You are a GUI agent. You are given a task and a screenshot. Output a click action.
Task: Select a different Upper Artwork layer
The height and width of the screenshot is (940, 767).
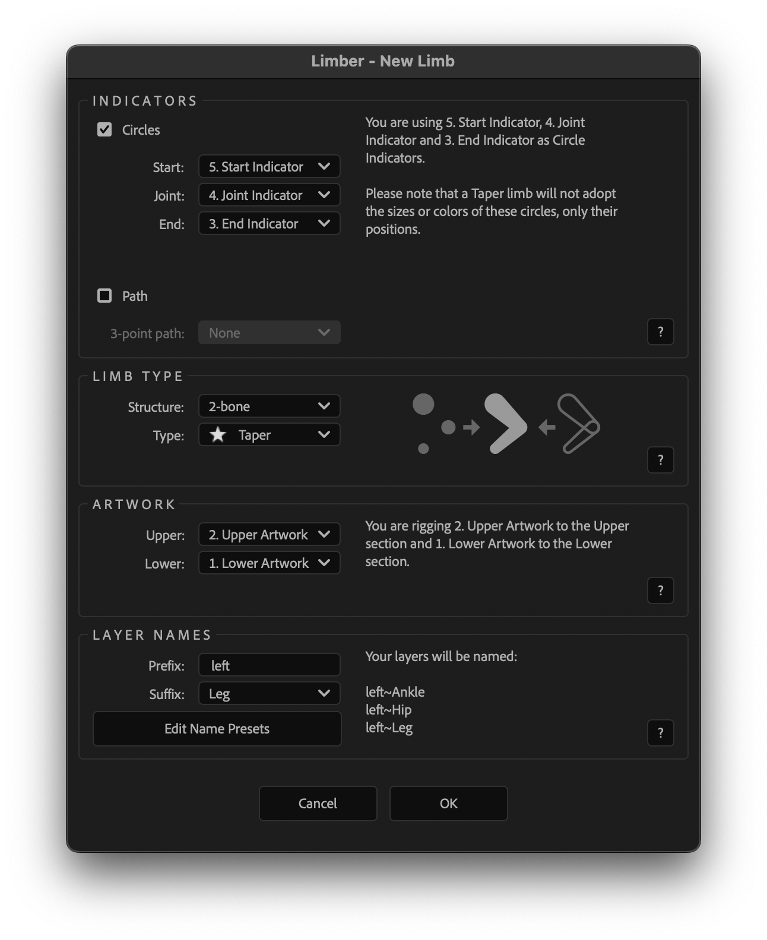click(x=269, y=535)
